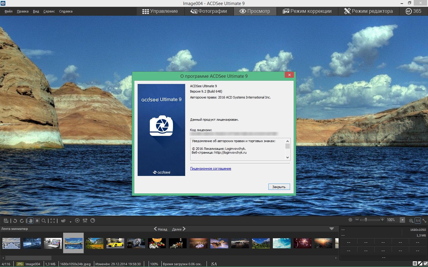This screenshot has height=267, width=428.
Task: Click the 1680x1050x24b jpeg status text
Action: coord(75,264)
